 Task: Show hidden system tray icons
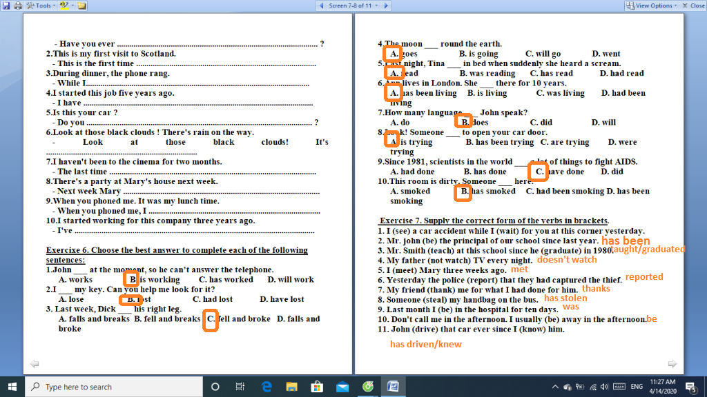coord(555,387)
